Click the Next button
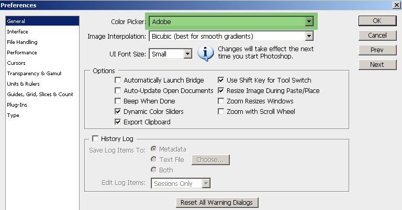Viewport: 402px width, 210px height. coord(377,65)
